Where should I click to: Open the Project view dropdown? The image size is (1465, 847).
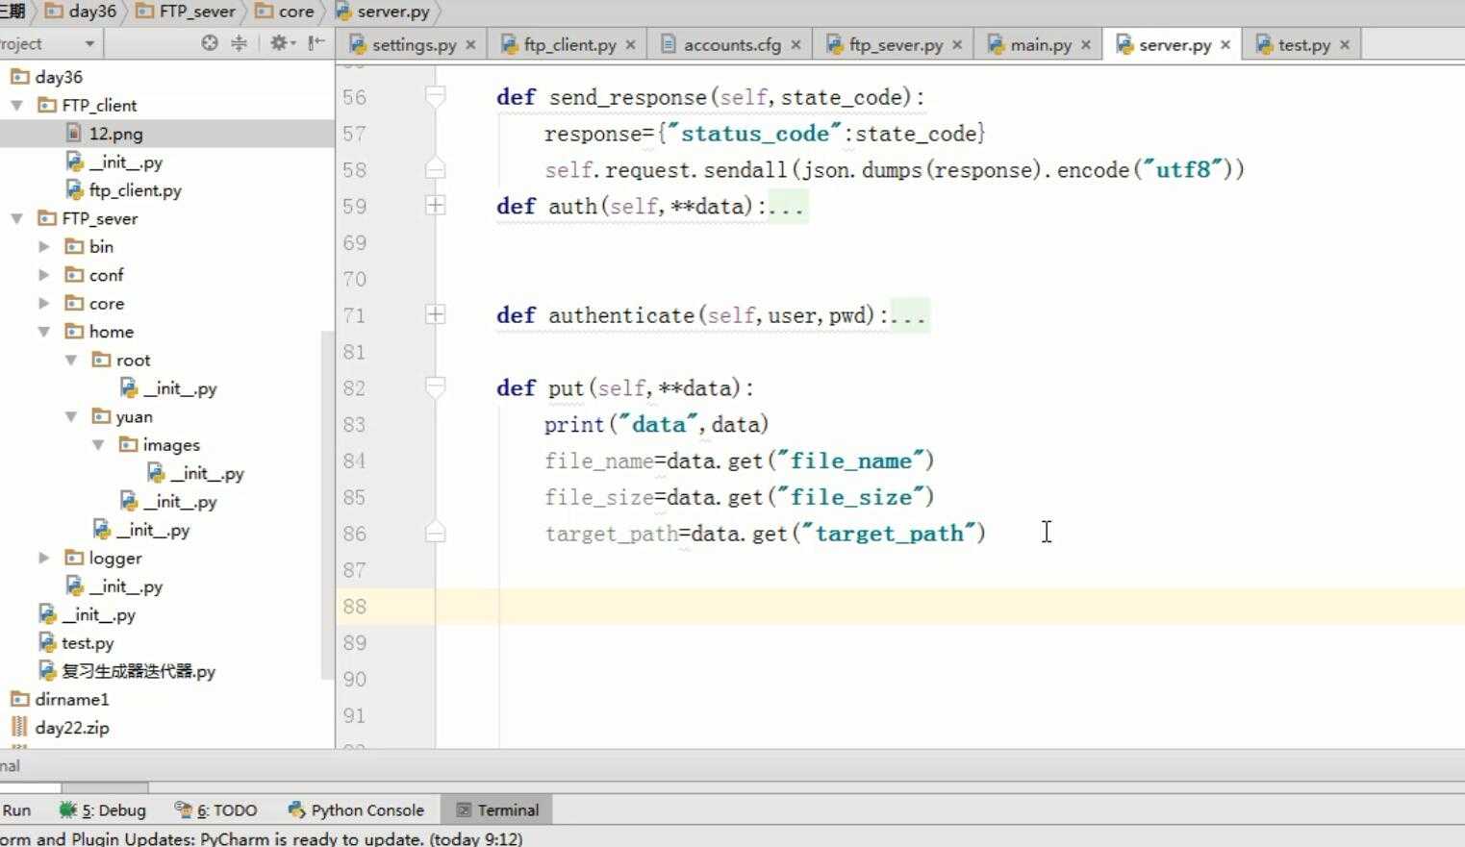pos(89,44)
